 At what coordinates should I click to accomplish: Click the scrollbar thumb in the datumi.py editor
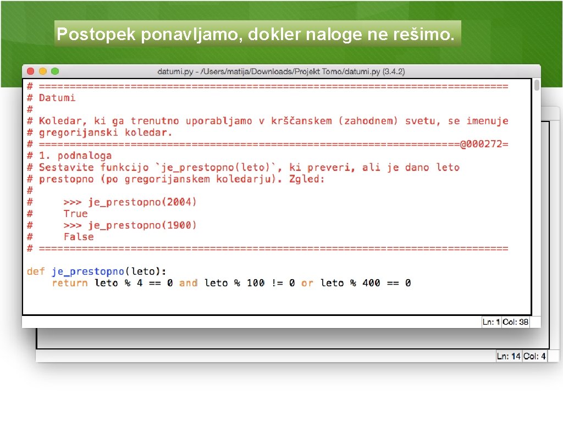[x=537, y=85]
